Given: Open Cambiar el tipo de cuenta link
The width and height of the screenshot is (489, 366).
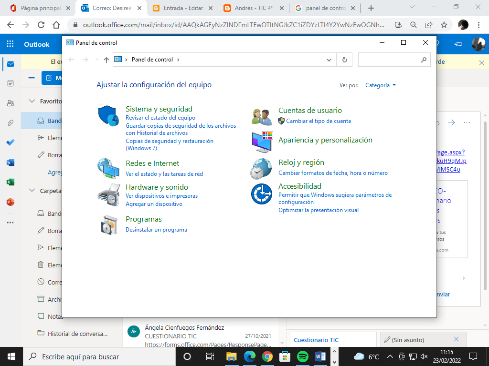Looking at the screenshot, I should click(x=319, y=121).
